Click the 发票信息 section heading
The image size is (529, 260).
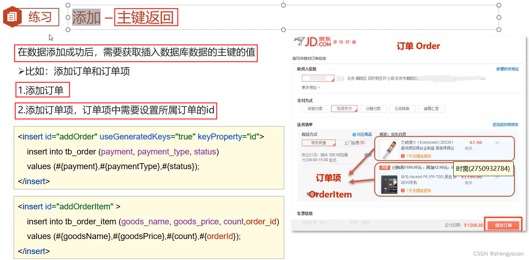tap(305, 214)
